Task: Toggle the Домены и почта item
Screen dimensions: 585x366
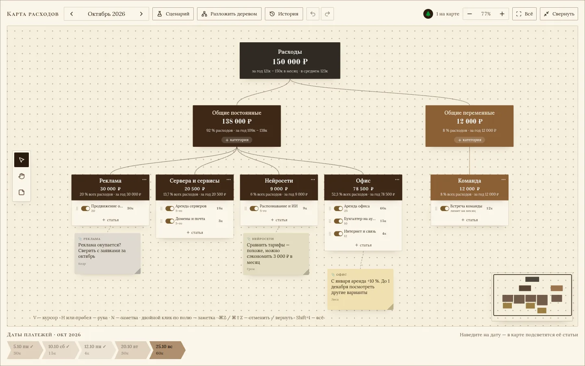Action: click(x=170, y=221)
